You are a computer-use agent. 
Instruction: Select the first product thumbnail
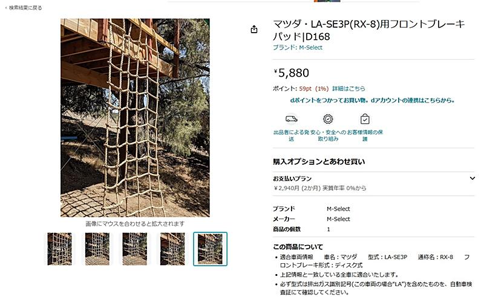click(x=59, y=249)
